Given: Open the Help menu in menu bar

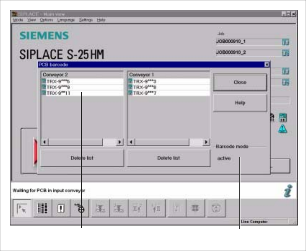Looking at the screenshot, I should click(101, 20).
